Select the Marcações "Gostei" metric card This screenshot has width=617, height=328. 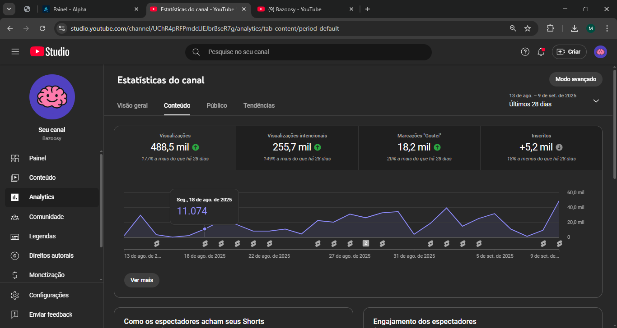click(419, 147)
